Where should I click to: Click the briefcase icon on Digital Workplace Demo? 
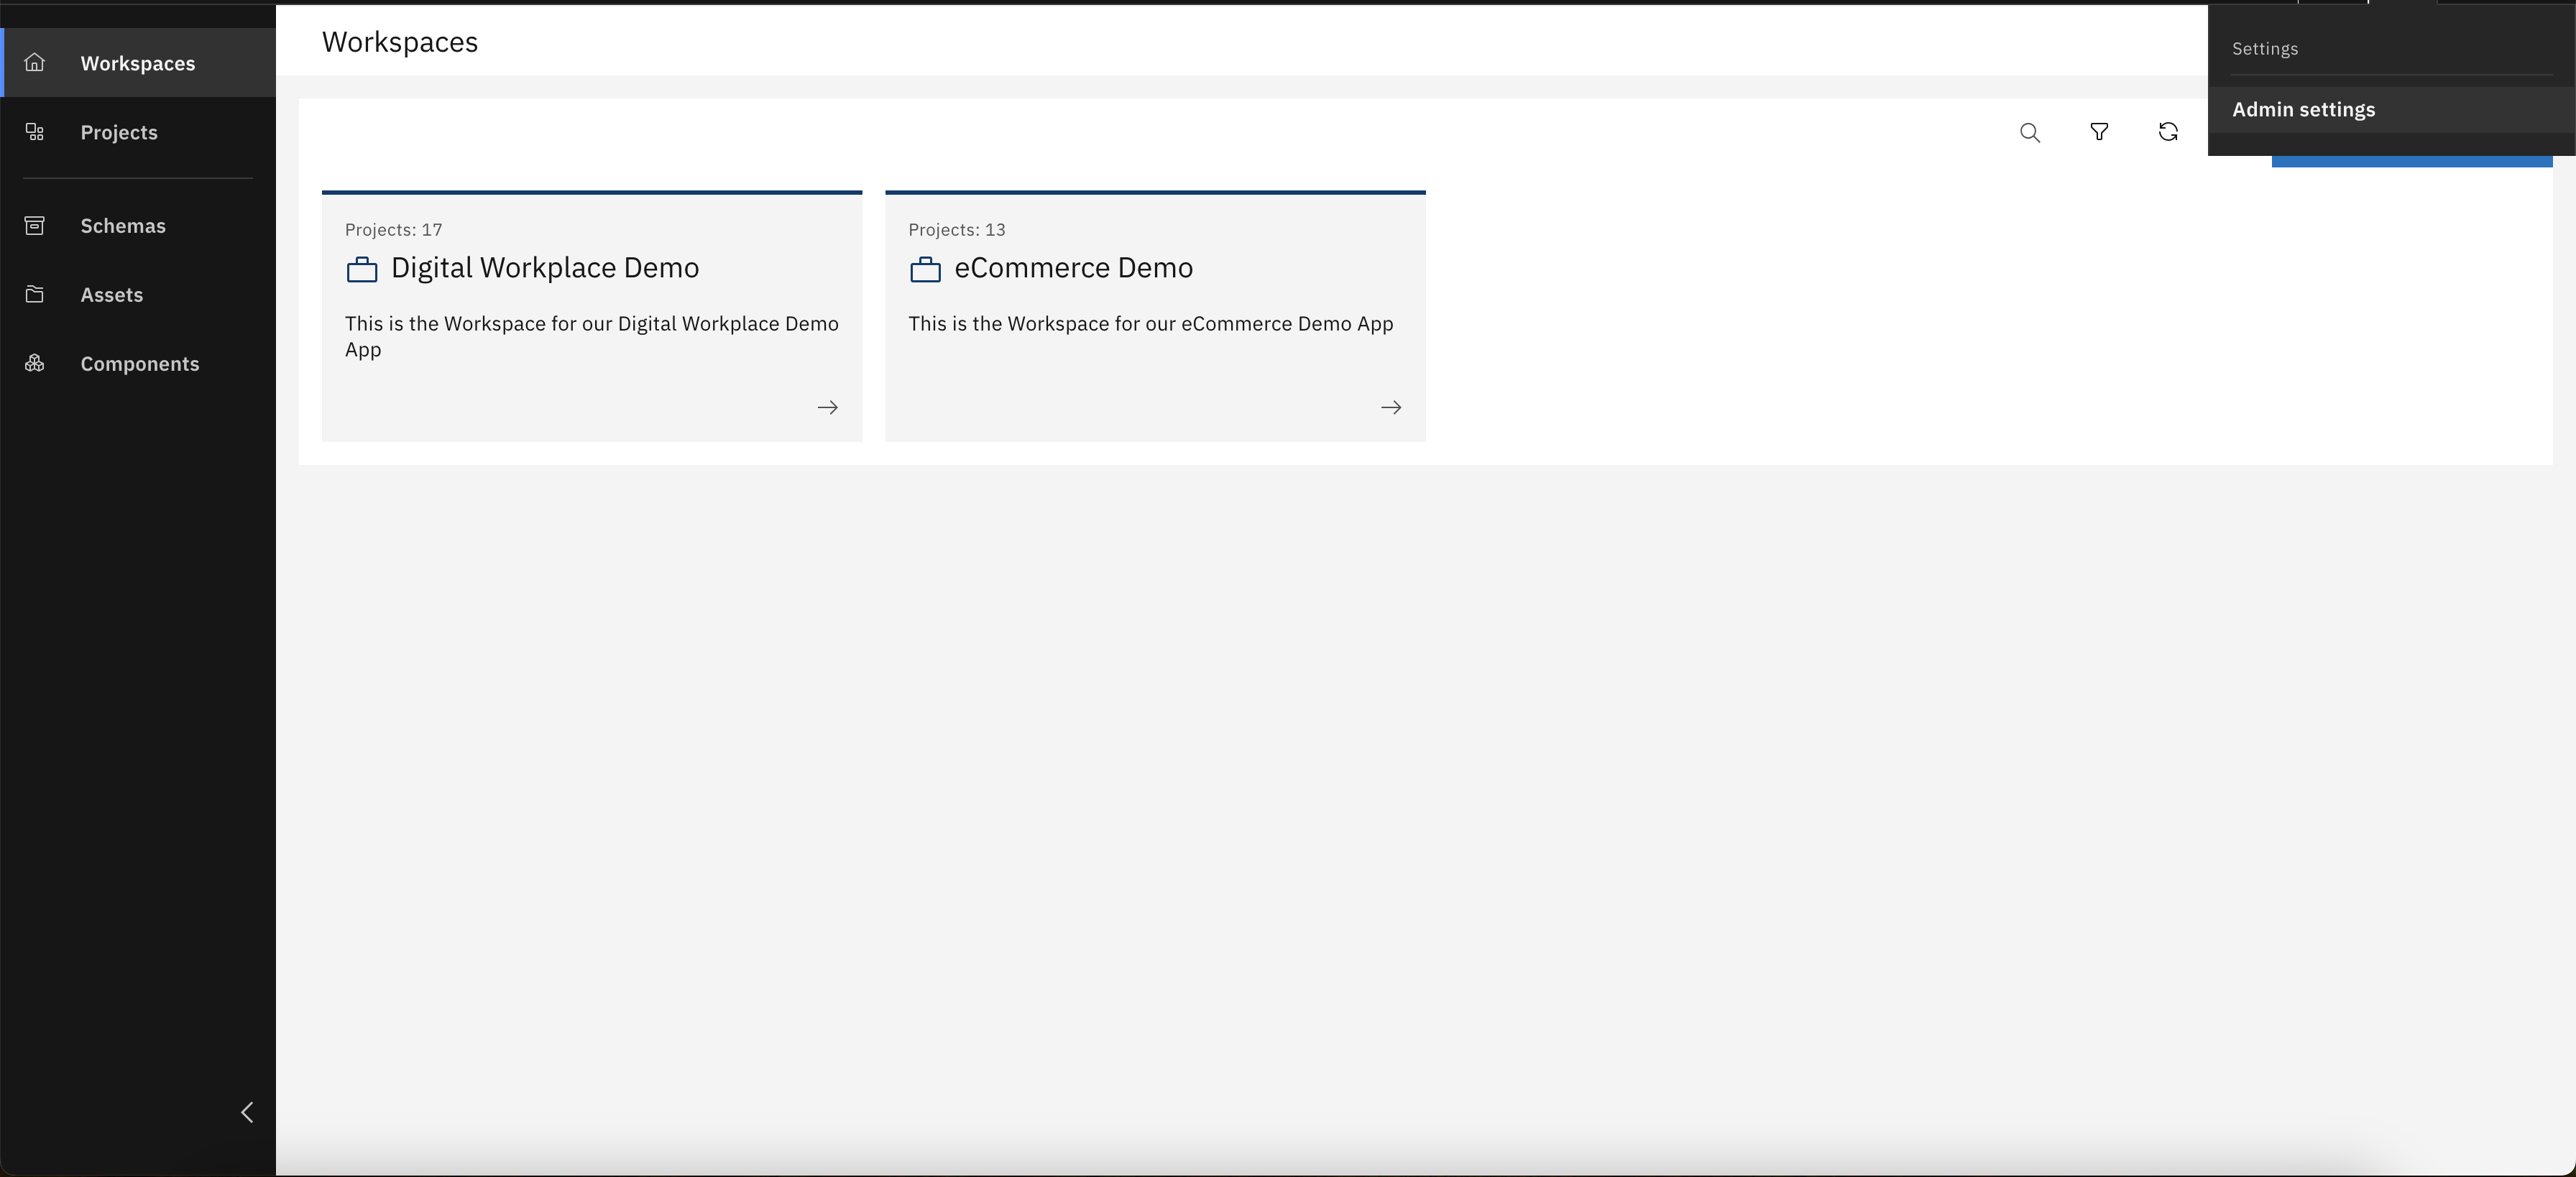click(x=361, y=269)
